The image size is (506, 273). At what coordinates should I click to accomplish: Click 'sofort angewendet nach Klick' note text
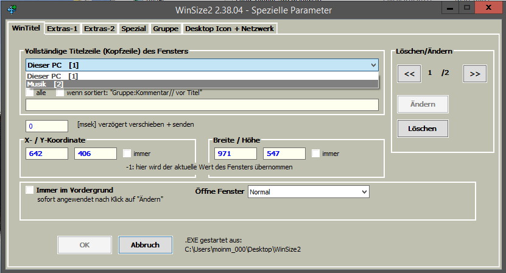point(100,199)
